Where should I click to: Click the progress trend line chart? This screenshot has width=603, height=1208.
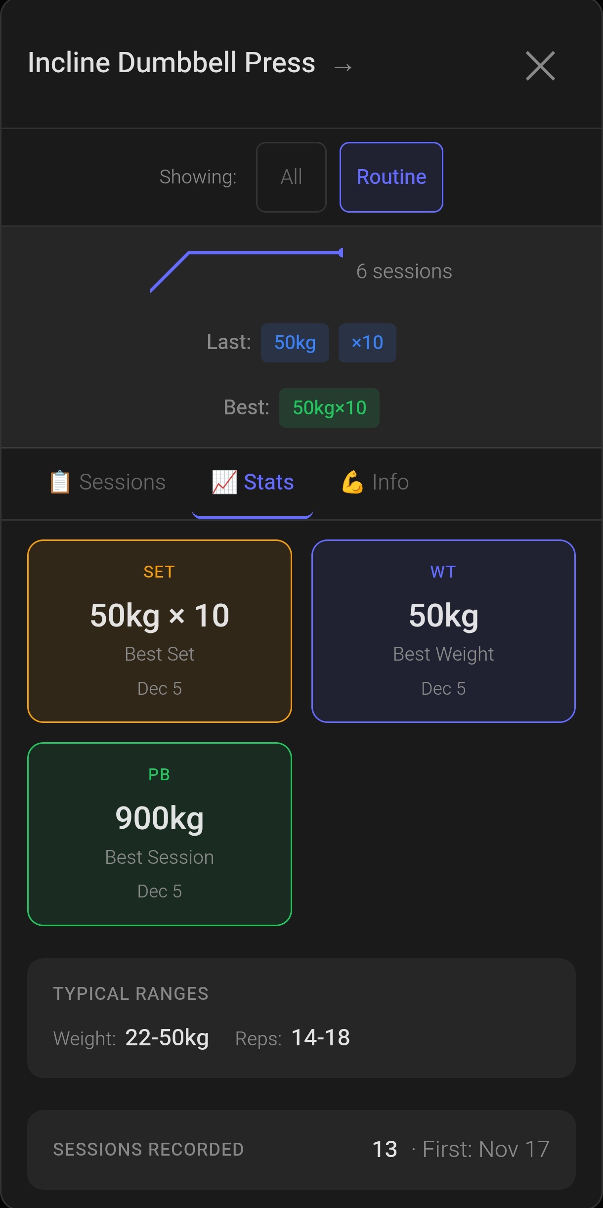[245, 269]
